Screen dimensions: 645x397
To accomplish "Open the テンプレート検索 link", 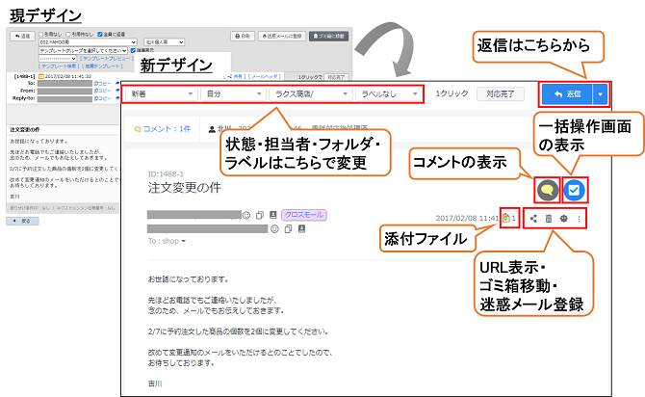I will coord(60,66).
